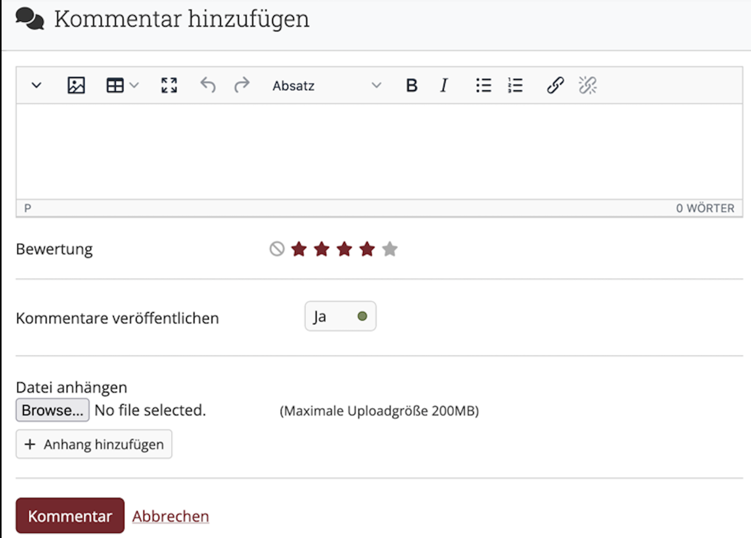Set rating to five stars
Viewport: 751px width, 538px height.
click(x=390, y=249)
